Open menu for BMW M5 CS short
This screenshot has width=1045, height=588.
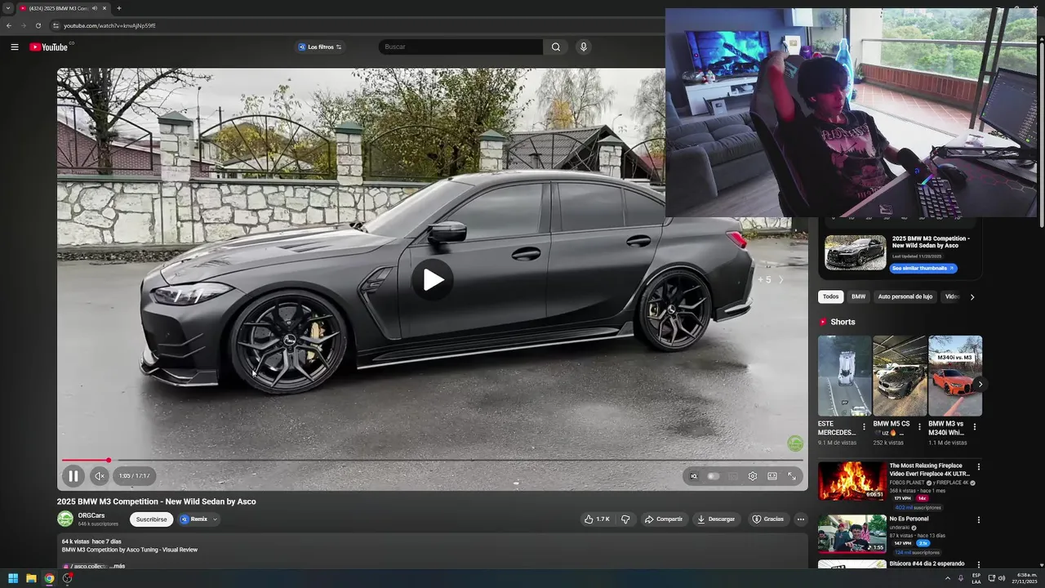pyautogui.click(x=919, y=426)
